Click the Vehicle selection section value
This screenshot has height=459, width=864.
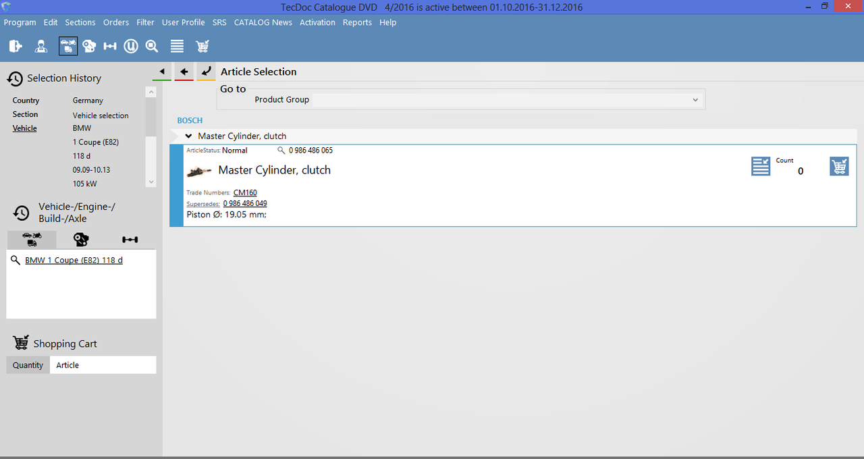[x=101, y=115]
